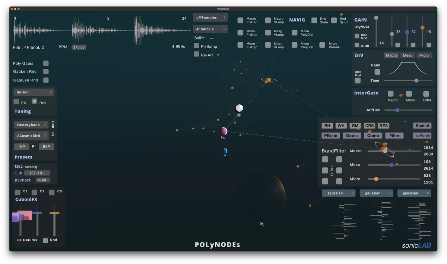Select the small blue planet node
This screenshot has height=264, width=447.
point(225,151)
